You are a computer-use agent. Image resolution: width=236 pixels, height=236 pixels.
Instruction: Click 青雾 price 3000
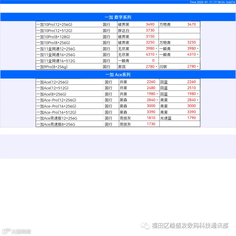(191, 106)
